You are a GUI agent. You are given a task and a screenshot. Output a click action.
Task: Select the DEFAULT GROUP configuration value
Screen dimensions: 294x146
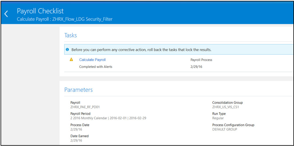click(x=225, y=129)
